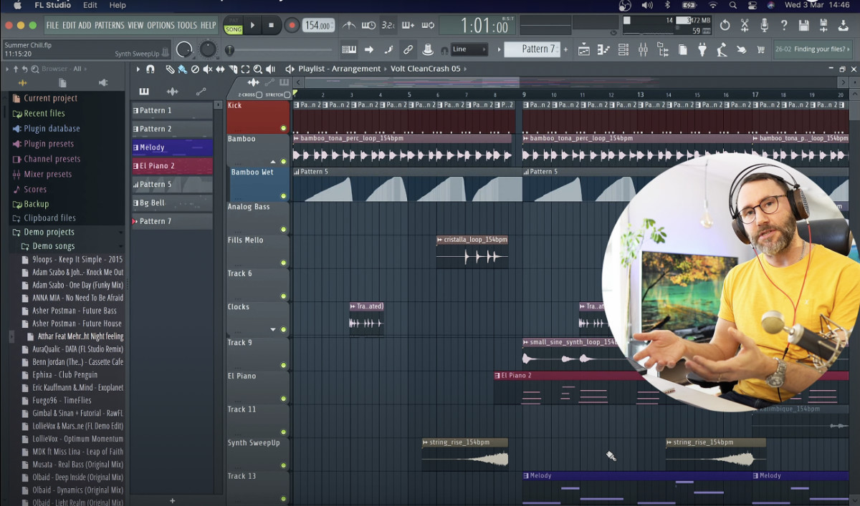860x506 pixels.
Task: Switch to PAT mode
Action: (233, 20)
